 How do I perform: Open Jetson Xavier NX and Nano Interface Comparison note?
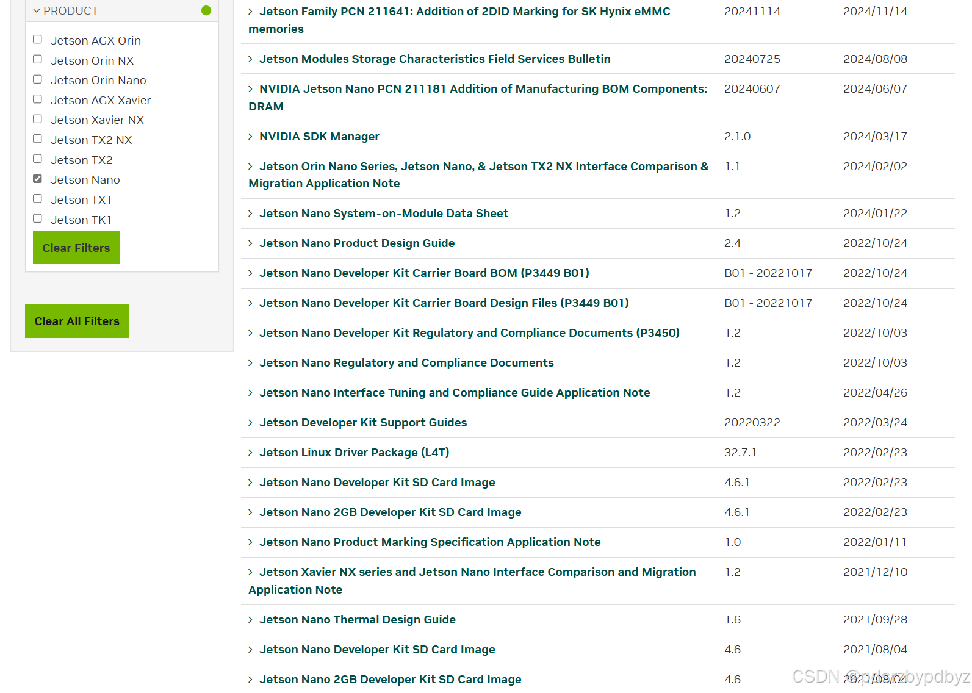pos(472,581)
